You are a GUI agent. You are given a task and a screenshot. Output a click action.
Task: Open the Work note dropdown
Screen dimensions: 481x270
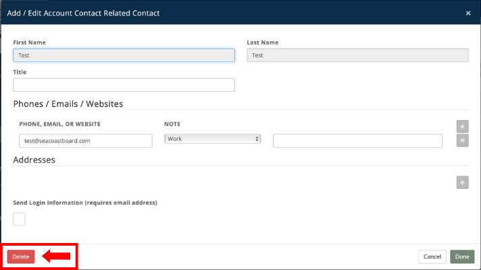tap(212, 139)
